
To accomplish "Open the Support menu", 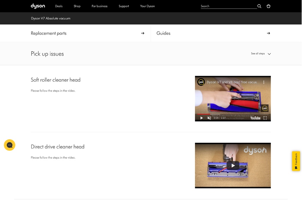I will (123, 6).
